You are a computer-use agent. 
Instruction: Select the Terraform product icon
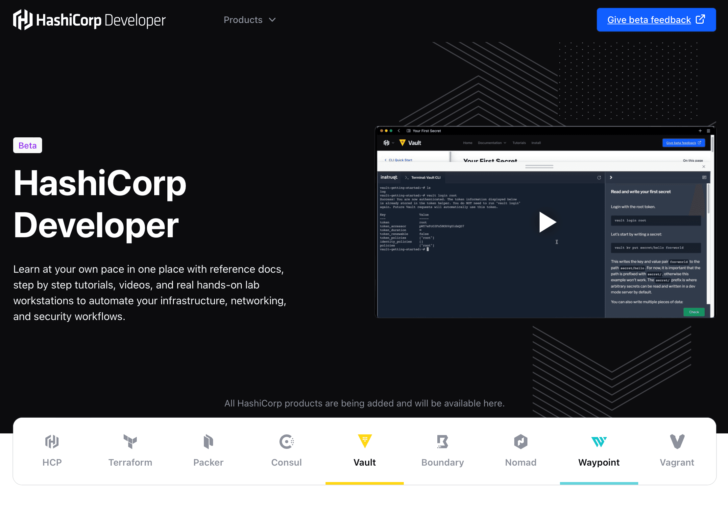pos(130,441)
